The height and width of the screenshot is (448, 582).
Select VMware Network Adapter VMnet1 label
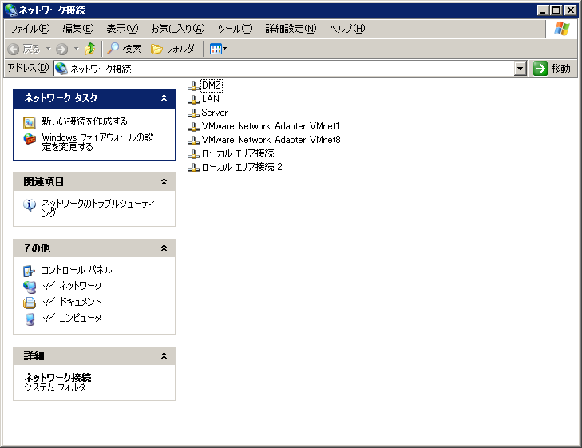[271, 126]
